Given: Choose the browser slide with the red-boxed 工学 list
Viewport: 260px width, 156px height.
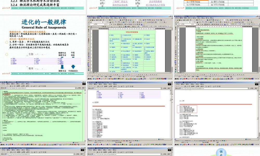Looking at the screenshot, I should tap(217, 114).
